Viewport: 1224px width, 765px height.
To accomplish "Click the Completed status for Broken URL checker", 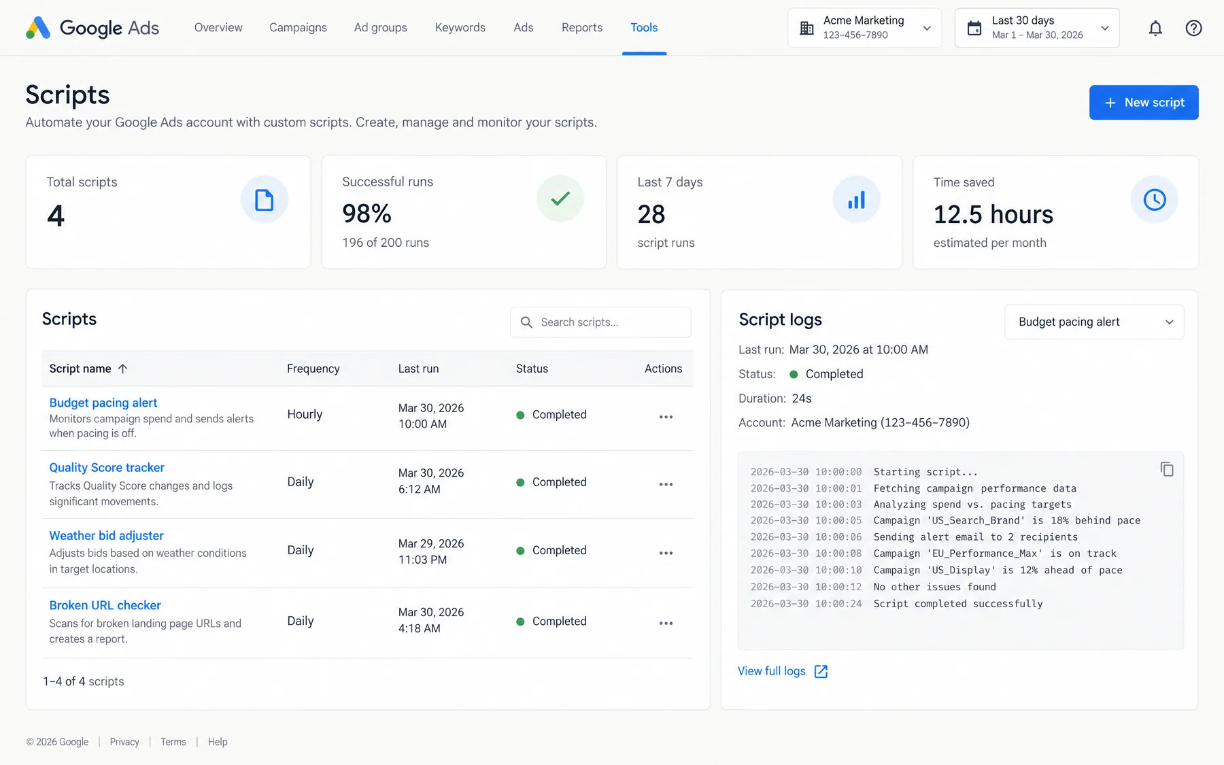I will [x=551, y=622].
